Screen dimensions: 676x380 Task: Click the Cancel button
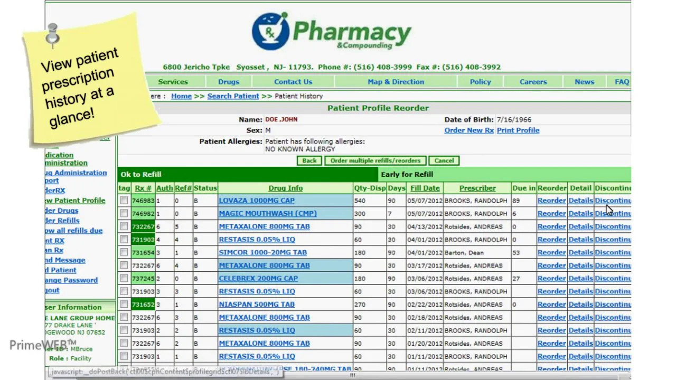(444, 161)
